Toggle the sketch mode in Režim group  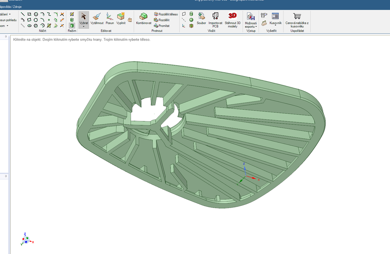coord(72,14)
